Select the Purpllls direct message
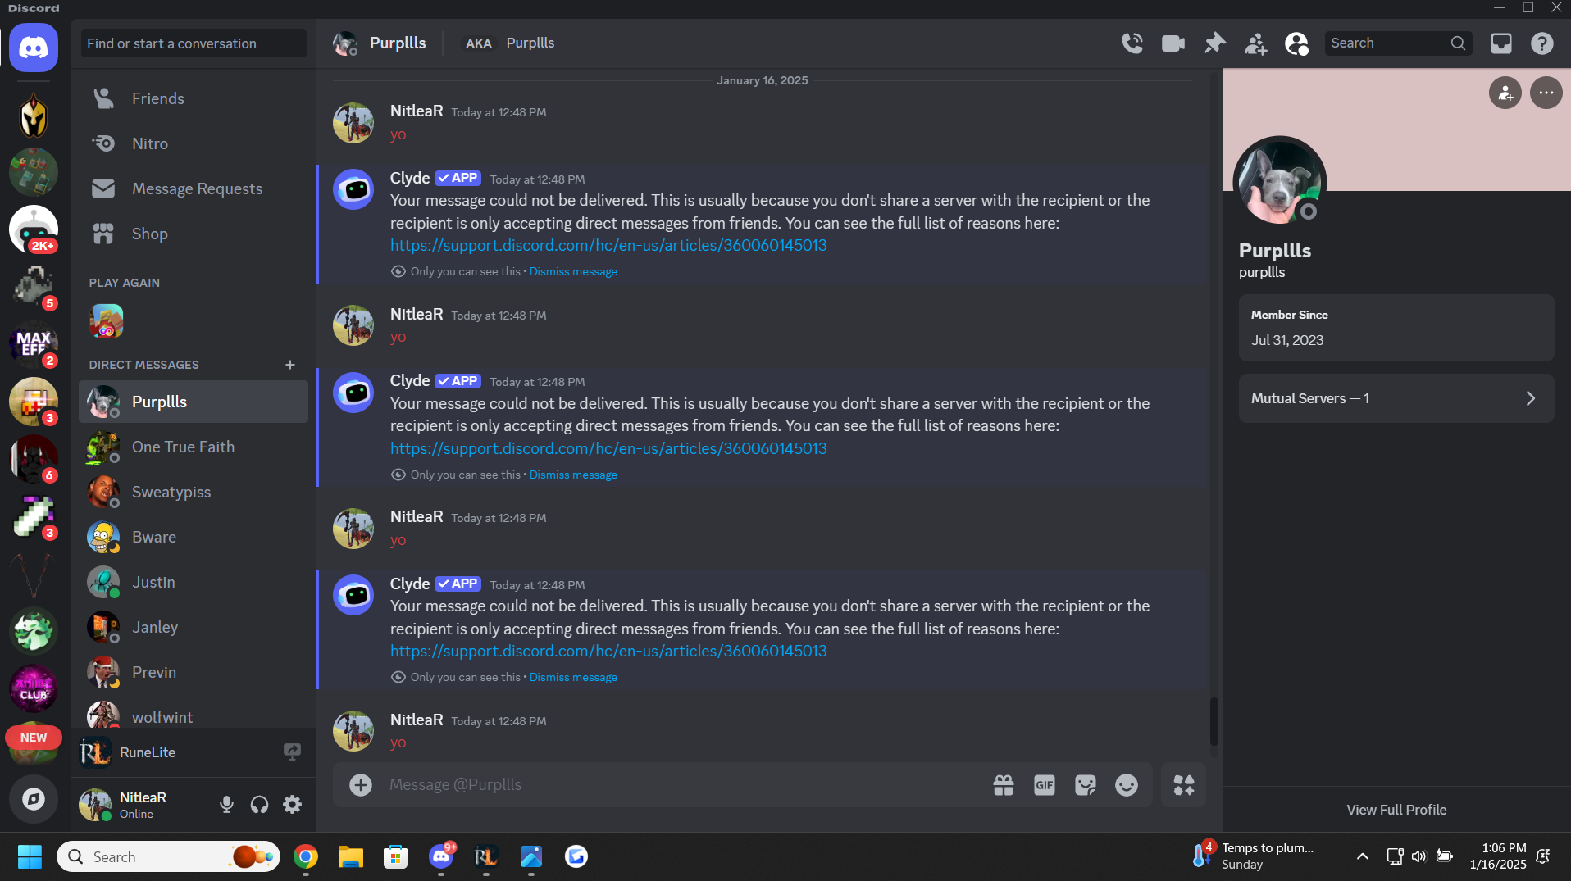 (194, 402)
